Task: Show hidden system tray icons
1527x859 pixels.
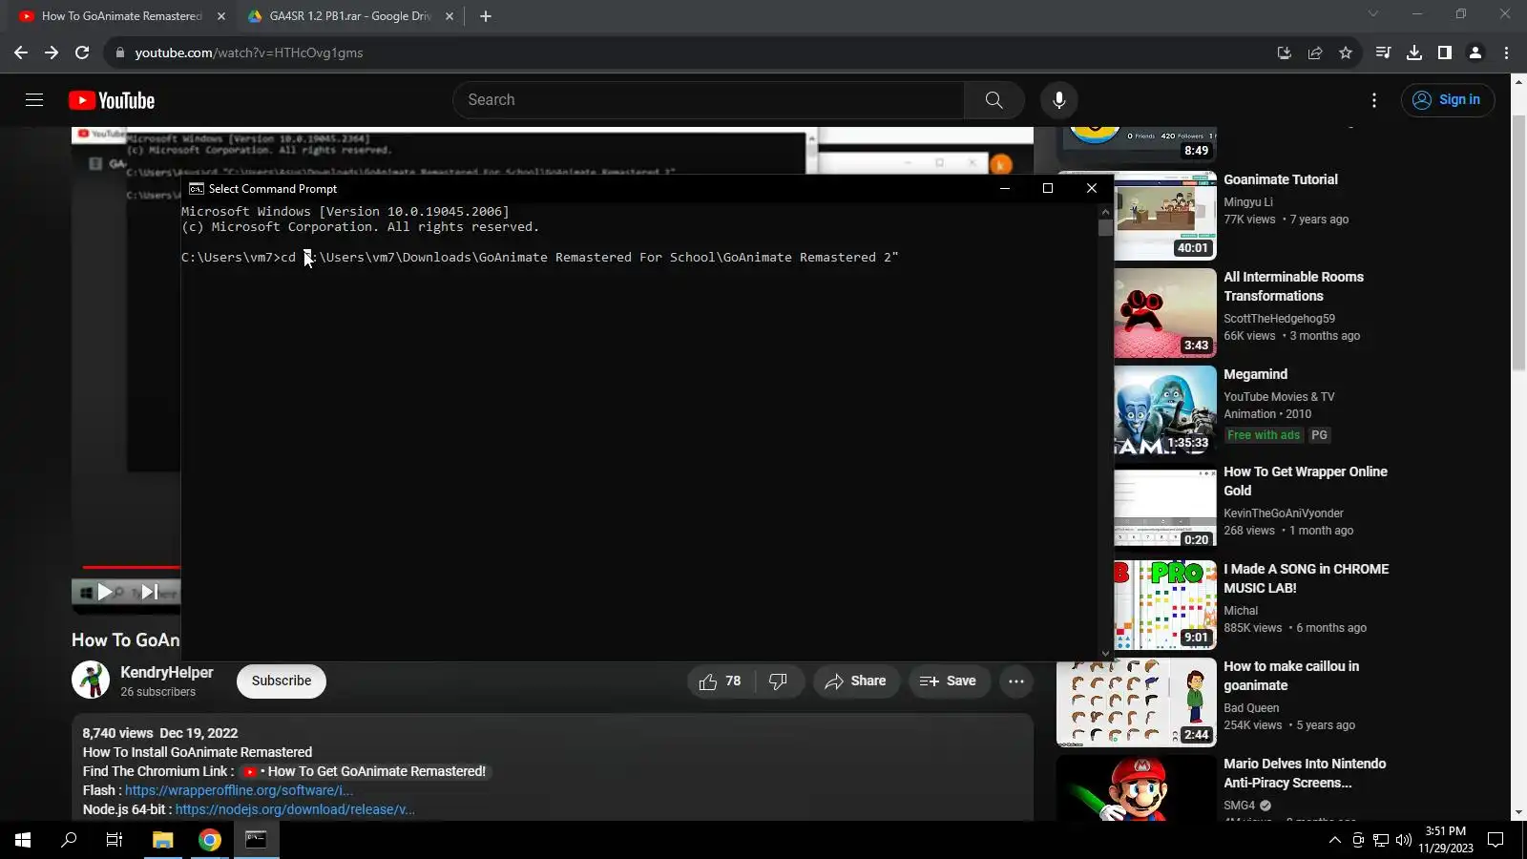Action: pyautogui.click(x=1334, y=840)
